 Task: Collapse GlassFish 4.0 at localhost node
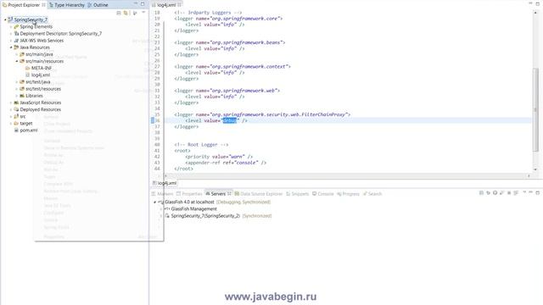[154, 202]
